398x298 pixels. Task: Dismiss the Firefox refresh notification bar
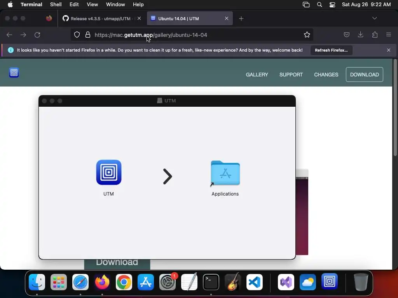[389, 50]
